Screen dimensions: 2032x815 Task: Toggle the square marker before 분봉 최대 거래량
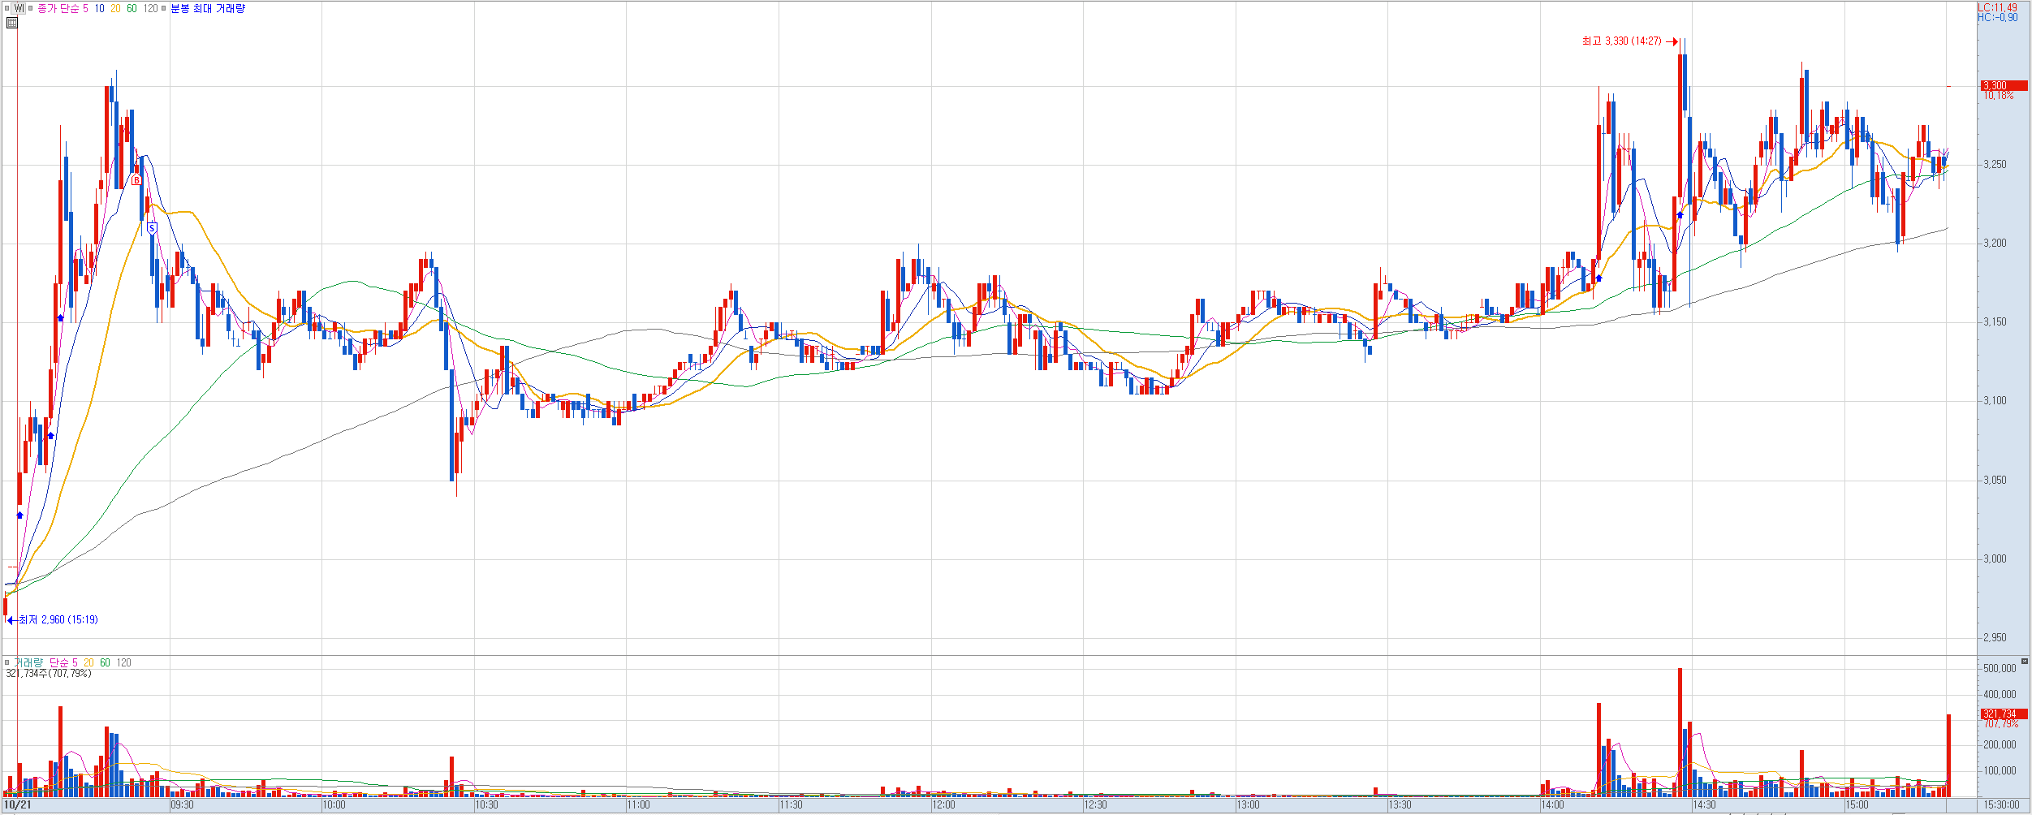click(164, 9)
